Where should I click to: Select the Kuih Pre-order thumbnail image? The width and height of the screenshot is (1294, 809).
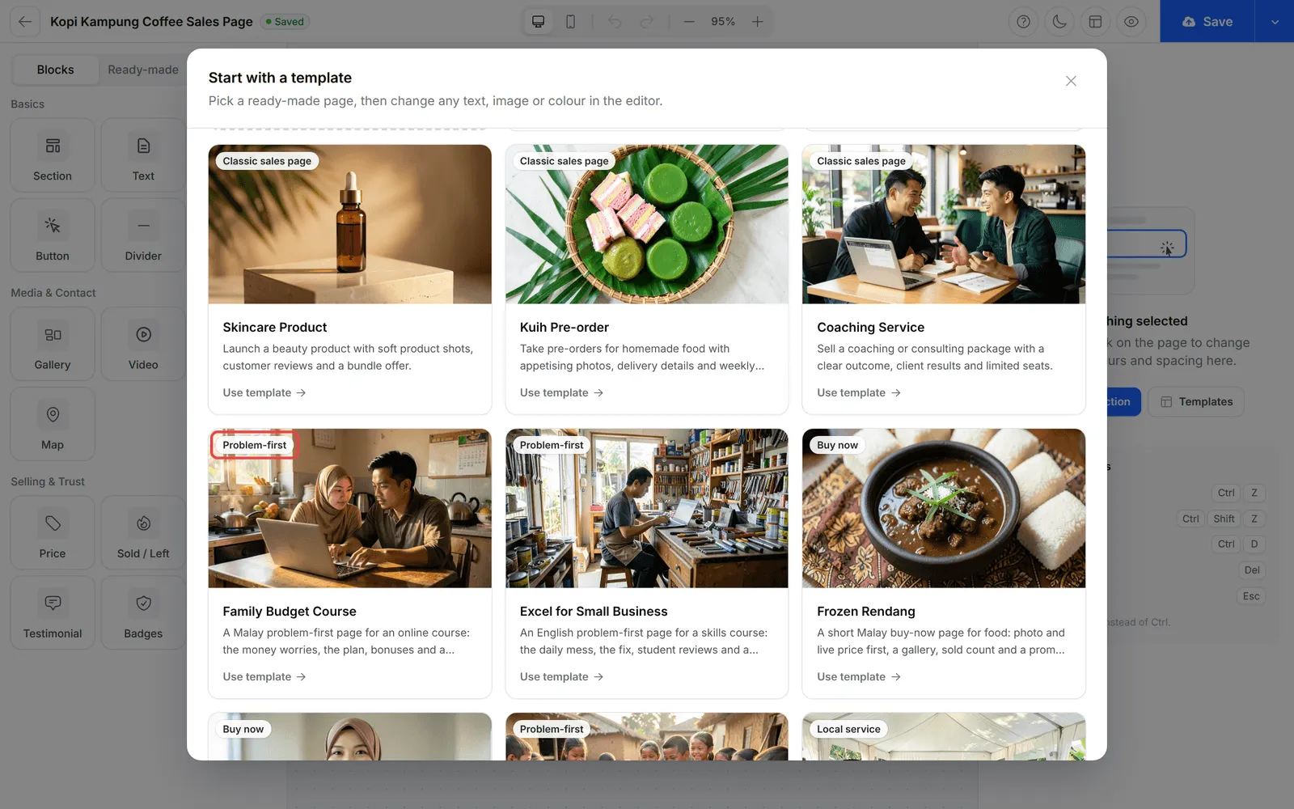(x=647, y=224)
